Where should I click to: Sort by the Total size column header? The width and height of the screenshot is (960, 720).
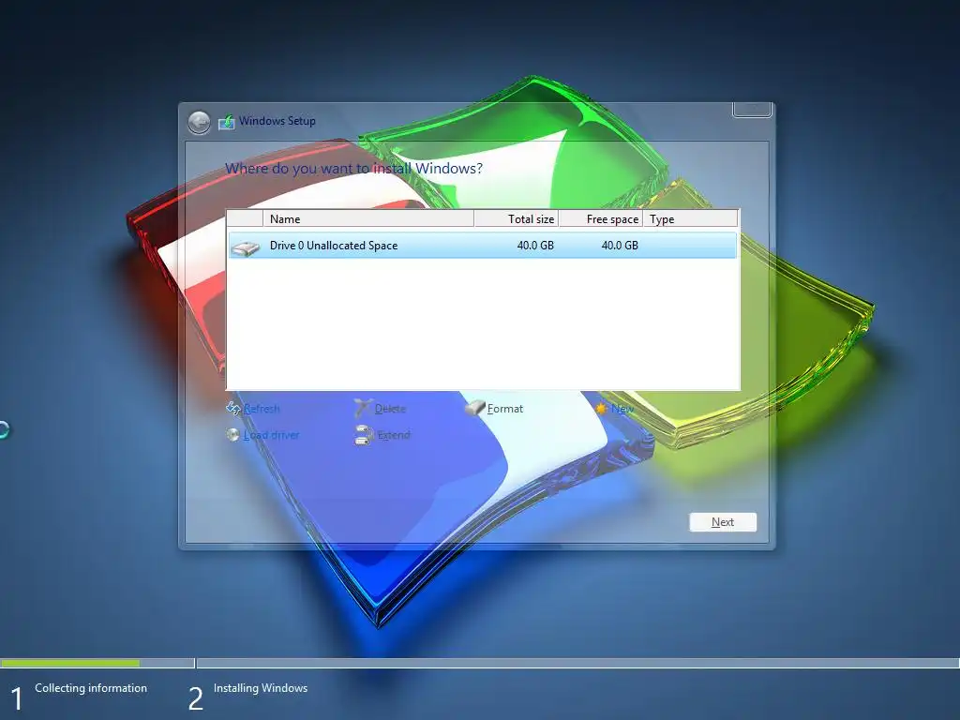point(517,218)
